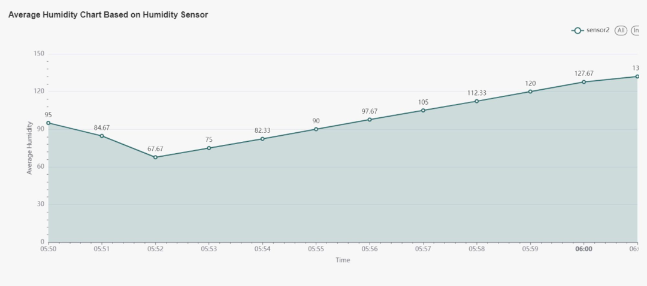Click the bold 06:00 time axis label
Screen dimensions: 647x286
584,250
